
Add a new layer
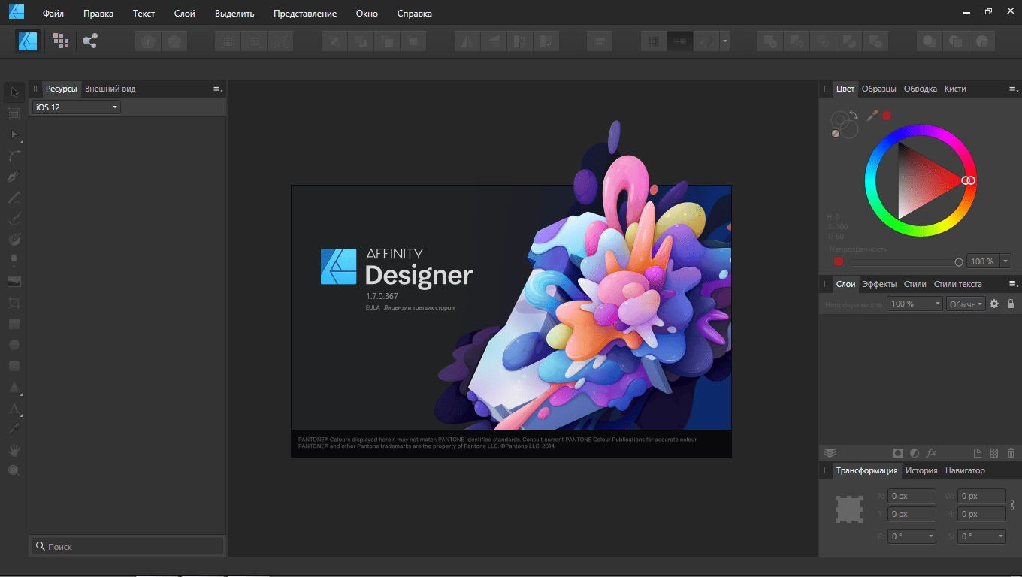click(978, 453)
